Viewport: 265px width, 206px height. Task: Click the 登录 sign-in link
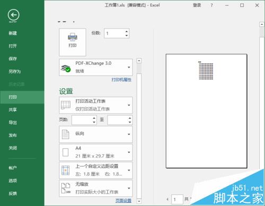pyautogui.click(x=197, y=5)
